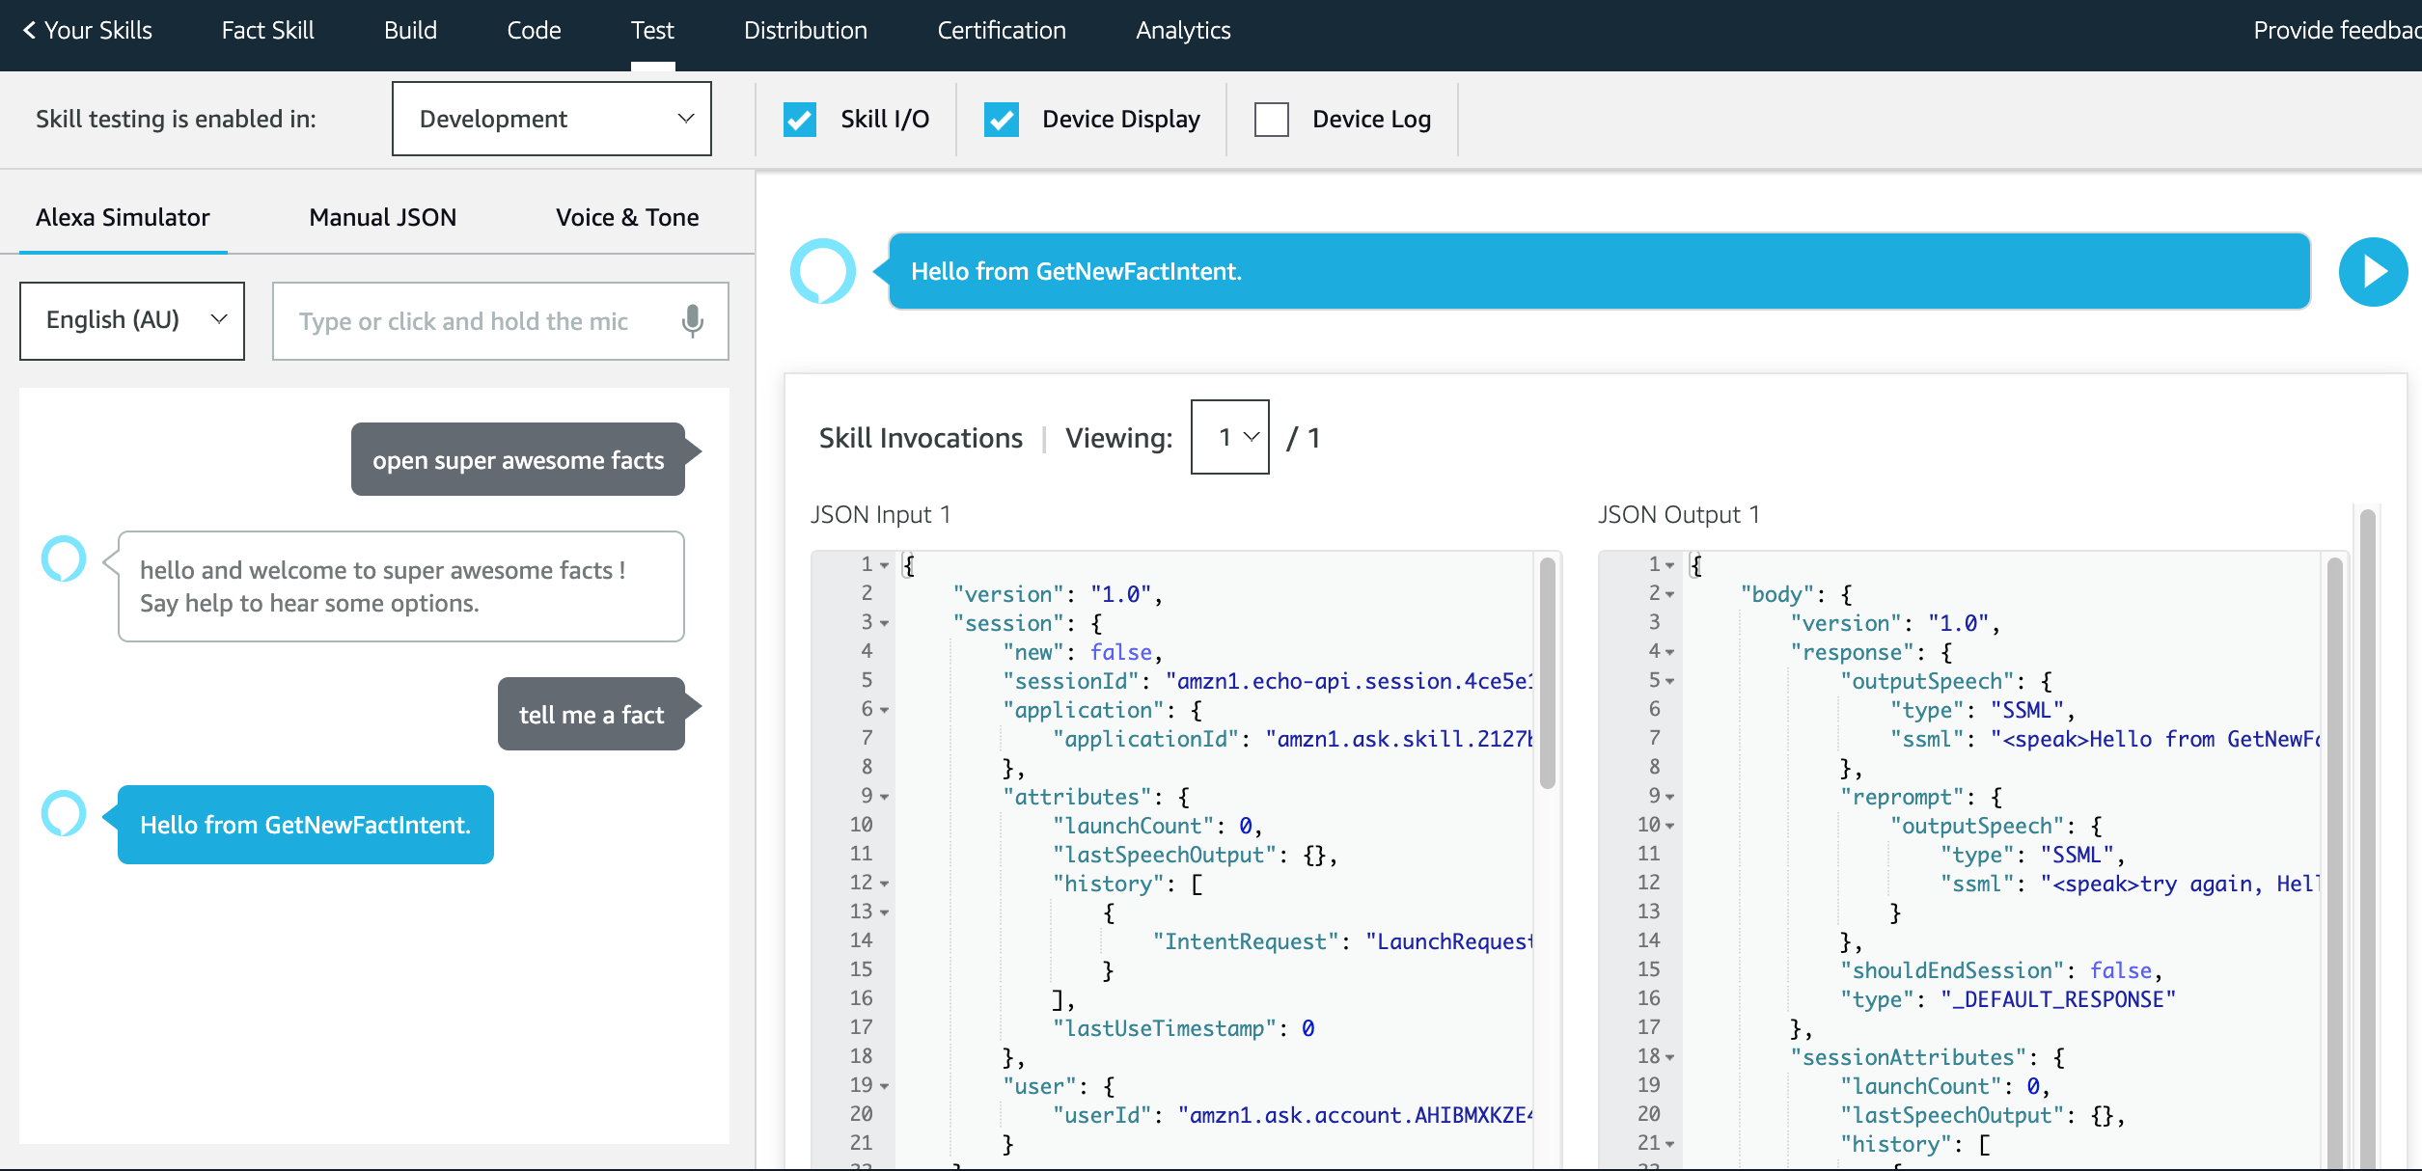The width and height of the screenshot is (2422, 1171).
Task: Click the JSON Input vertical scrollbar
Action: click(1547, 675)
